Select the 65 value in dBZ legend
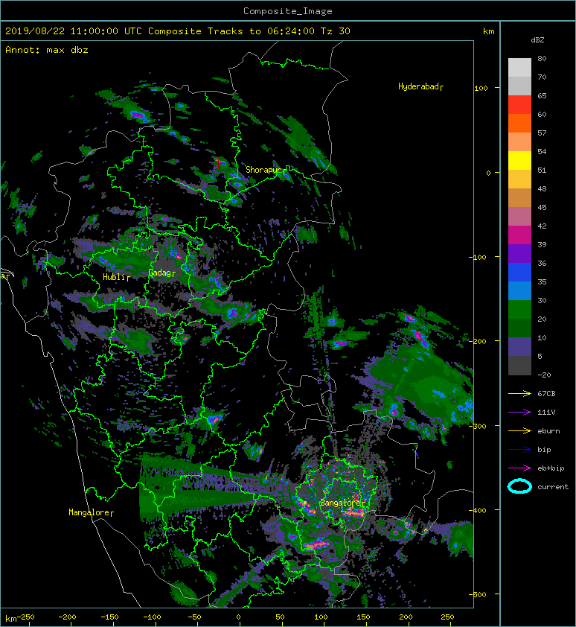This screenshot has width=576, height=627. click(542, 95)
